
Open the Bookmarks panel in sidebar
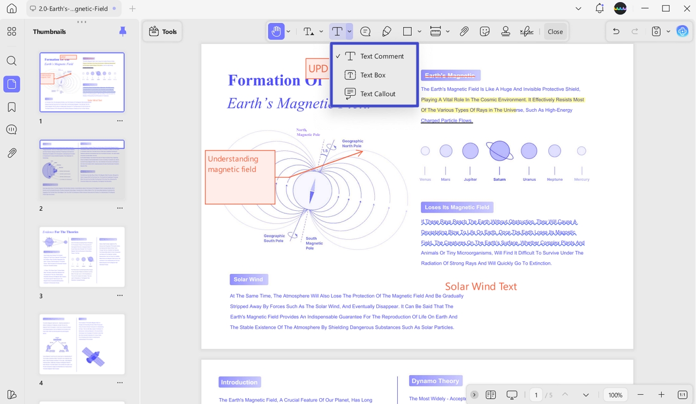(x=12, y=106)
